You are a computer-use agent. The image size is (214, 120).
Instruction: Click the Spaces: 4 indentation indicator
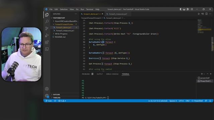pyautogui.click(x=173, y=101)
